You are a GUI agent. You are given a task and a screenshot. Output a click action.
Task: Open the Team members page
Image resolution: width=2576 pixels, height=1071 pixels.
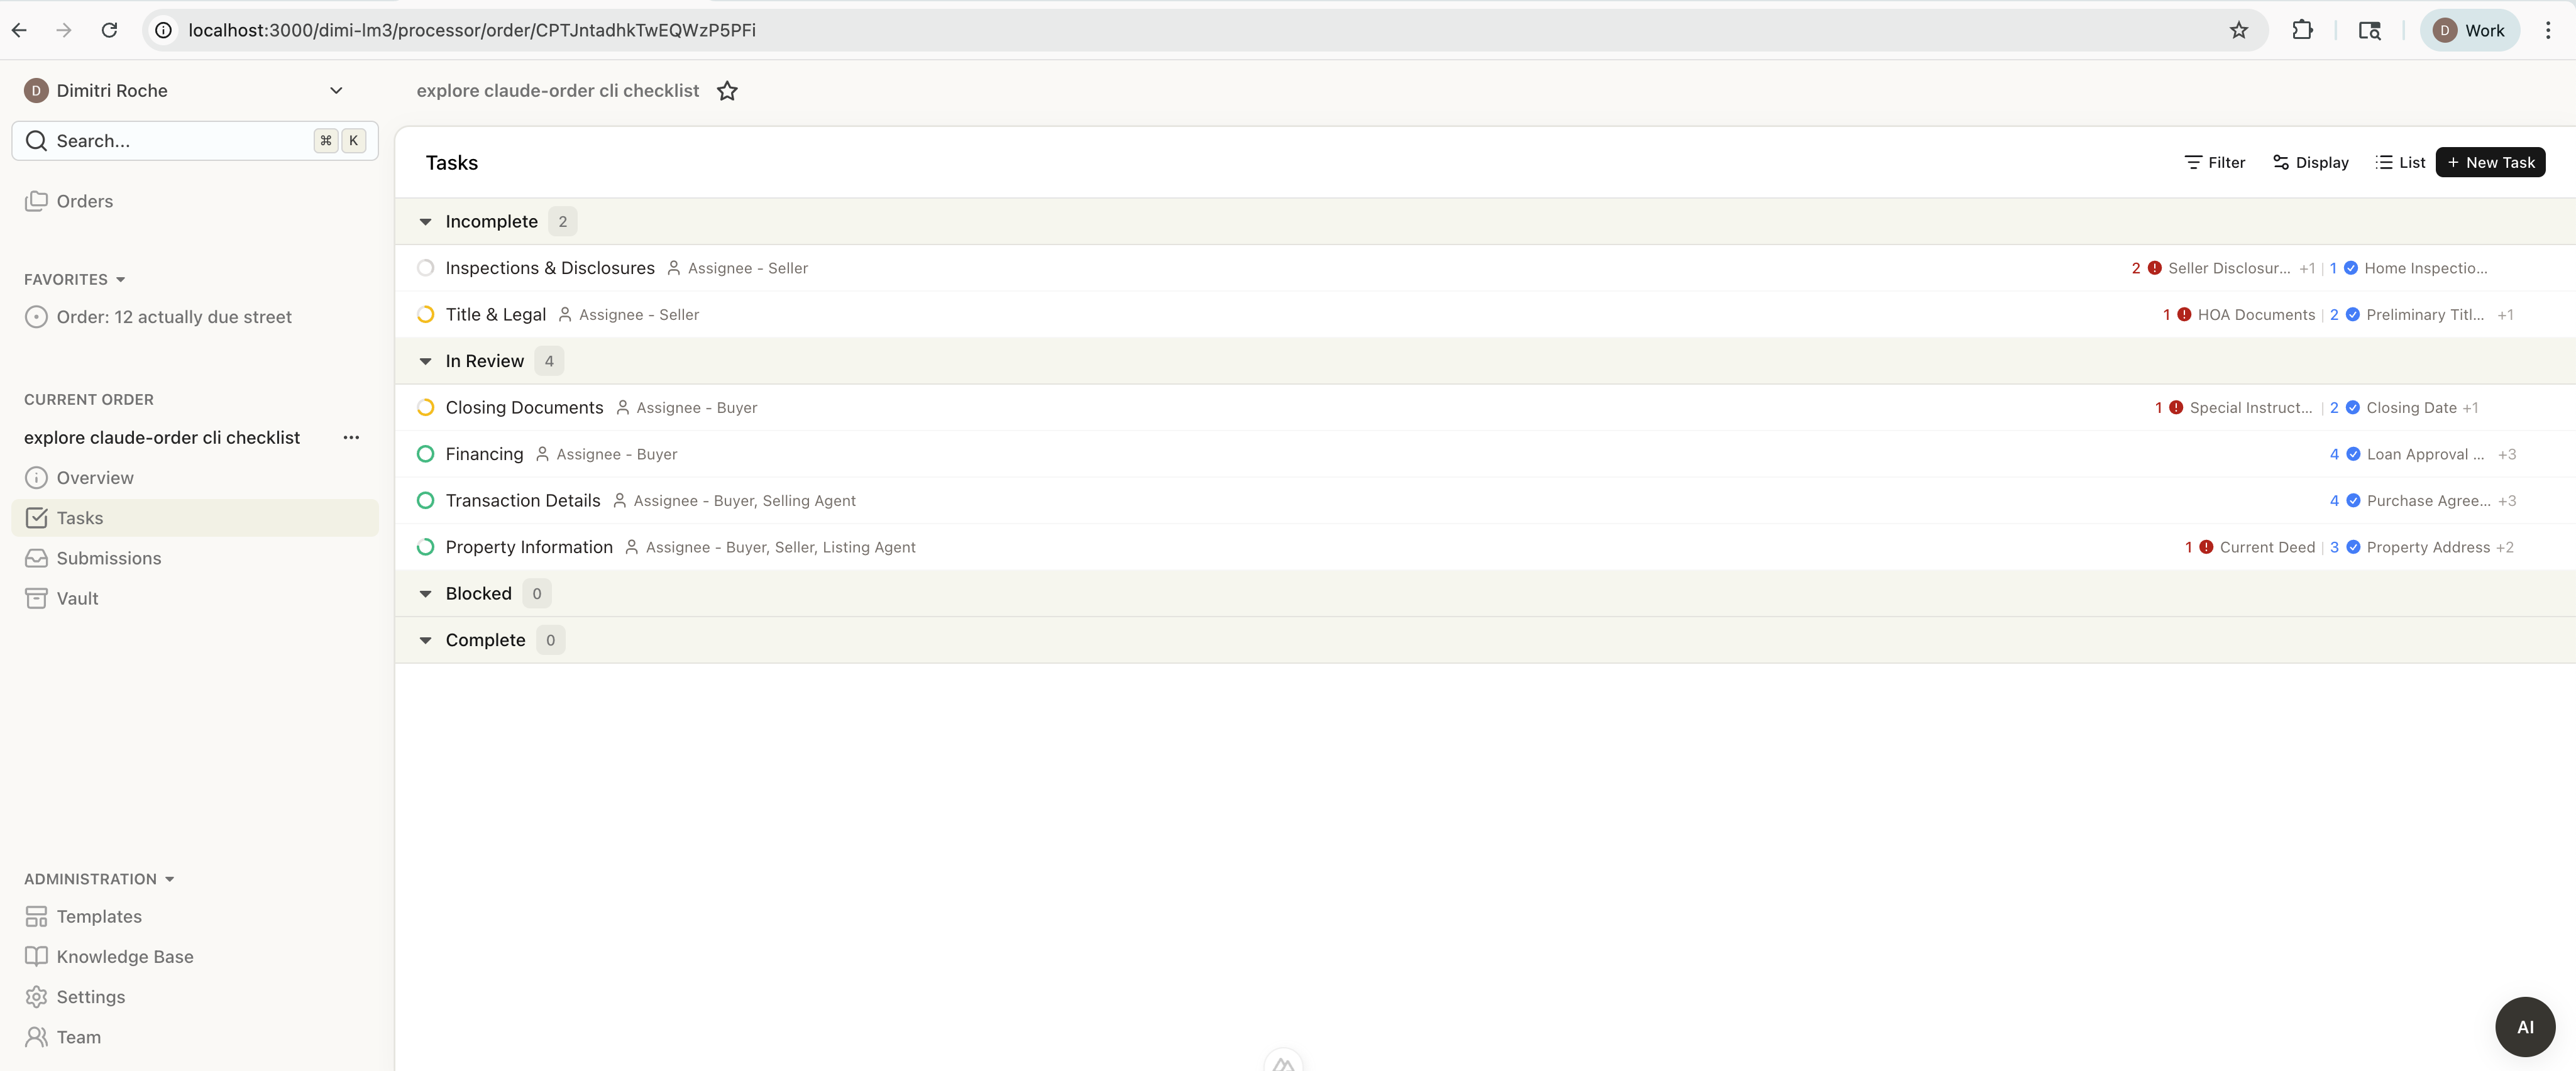click(x=78, y=1037)
